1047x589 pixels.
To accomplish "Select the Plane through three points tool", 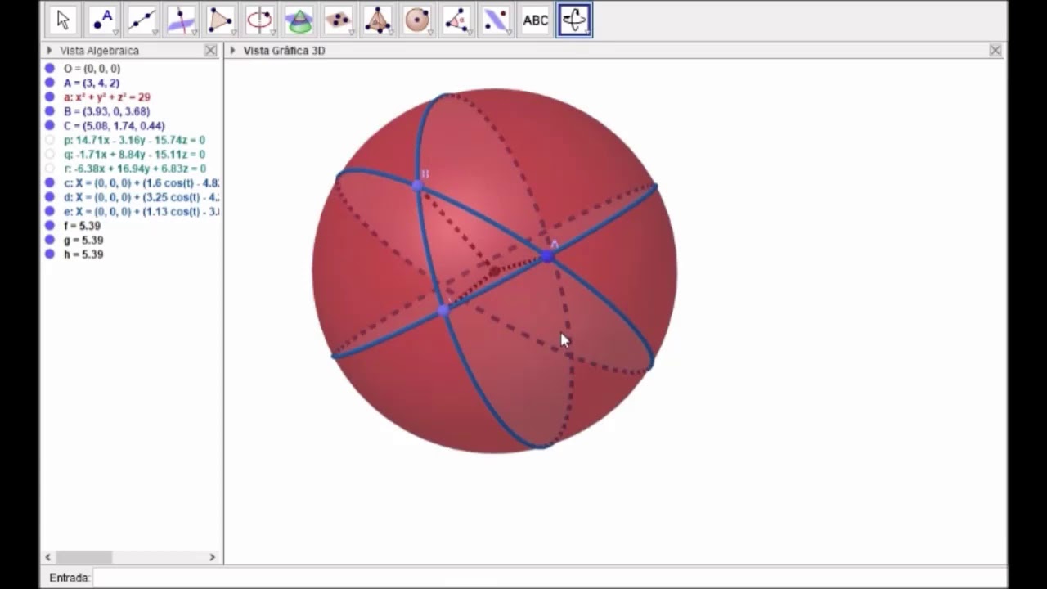I will (x=338, y=20).
